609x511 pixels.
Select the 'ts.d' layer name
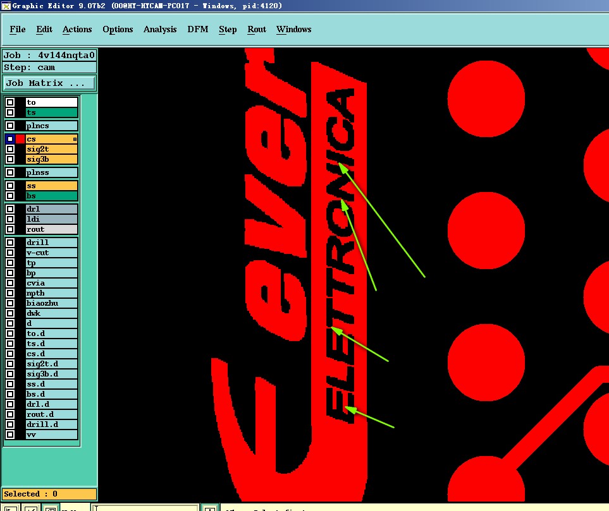(52, 344)
